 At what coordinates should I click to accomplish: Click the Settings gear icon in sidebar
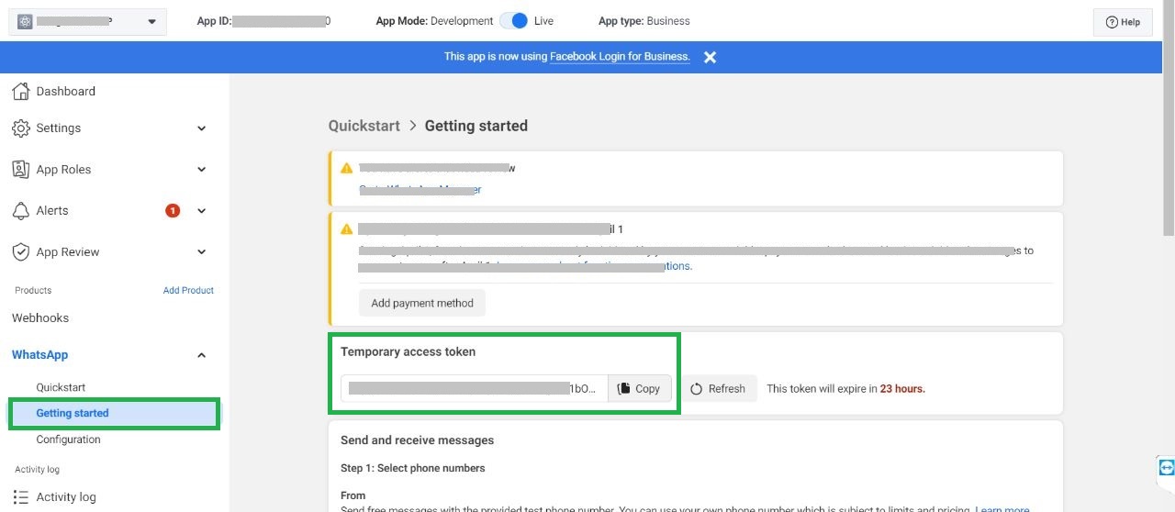(21, 128)
